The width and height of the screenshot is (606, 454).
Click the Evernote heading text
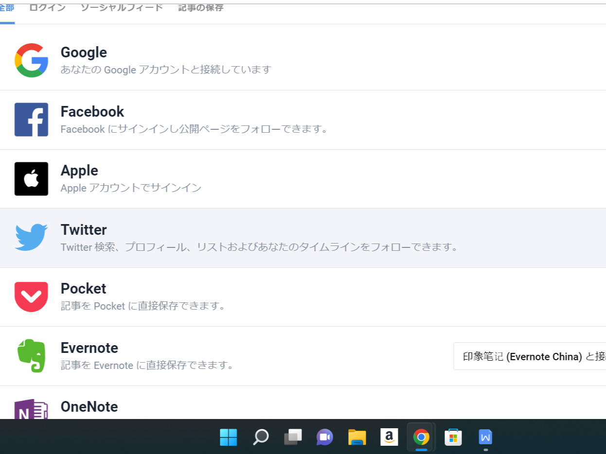pyautogui.click(x=89, y=348)
